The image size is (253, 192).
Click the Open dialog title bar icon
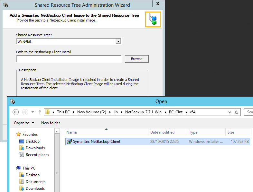click(13, 101)
